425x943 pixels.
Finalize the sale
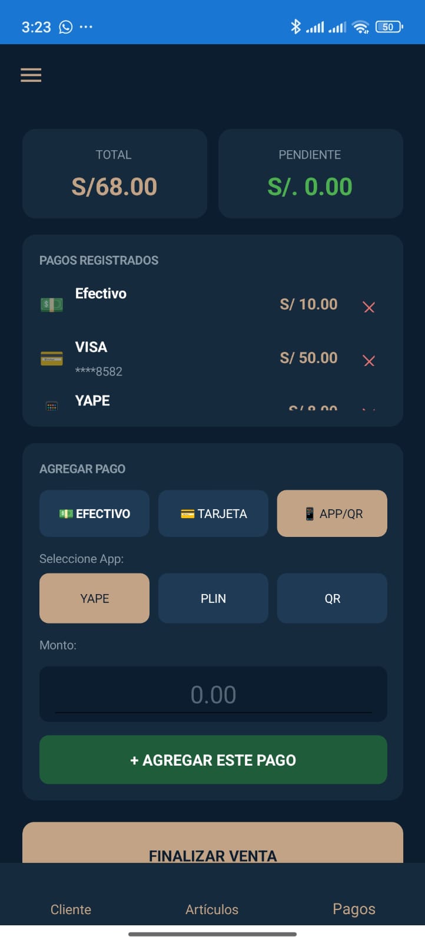[213, 843]
